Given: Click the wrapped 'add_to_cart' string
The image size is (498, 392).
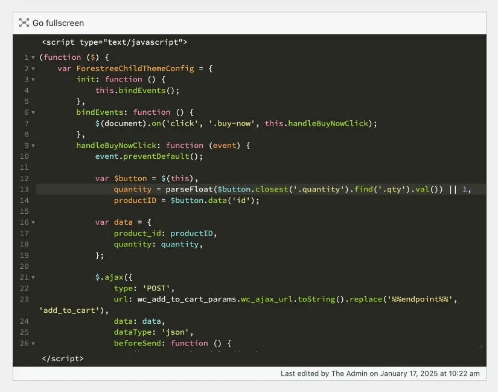Looking at the screenshot, I should 69,310.
